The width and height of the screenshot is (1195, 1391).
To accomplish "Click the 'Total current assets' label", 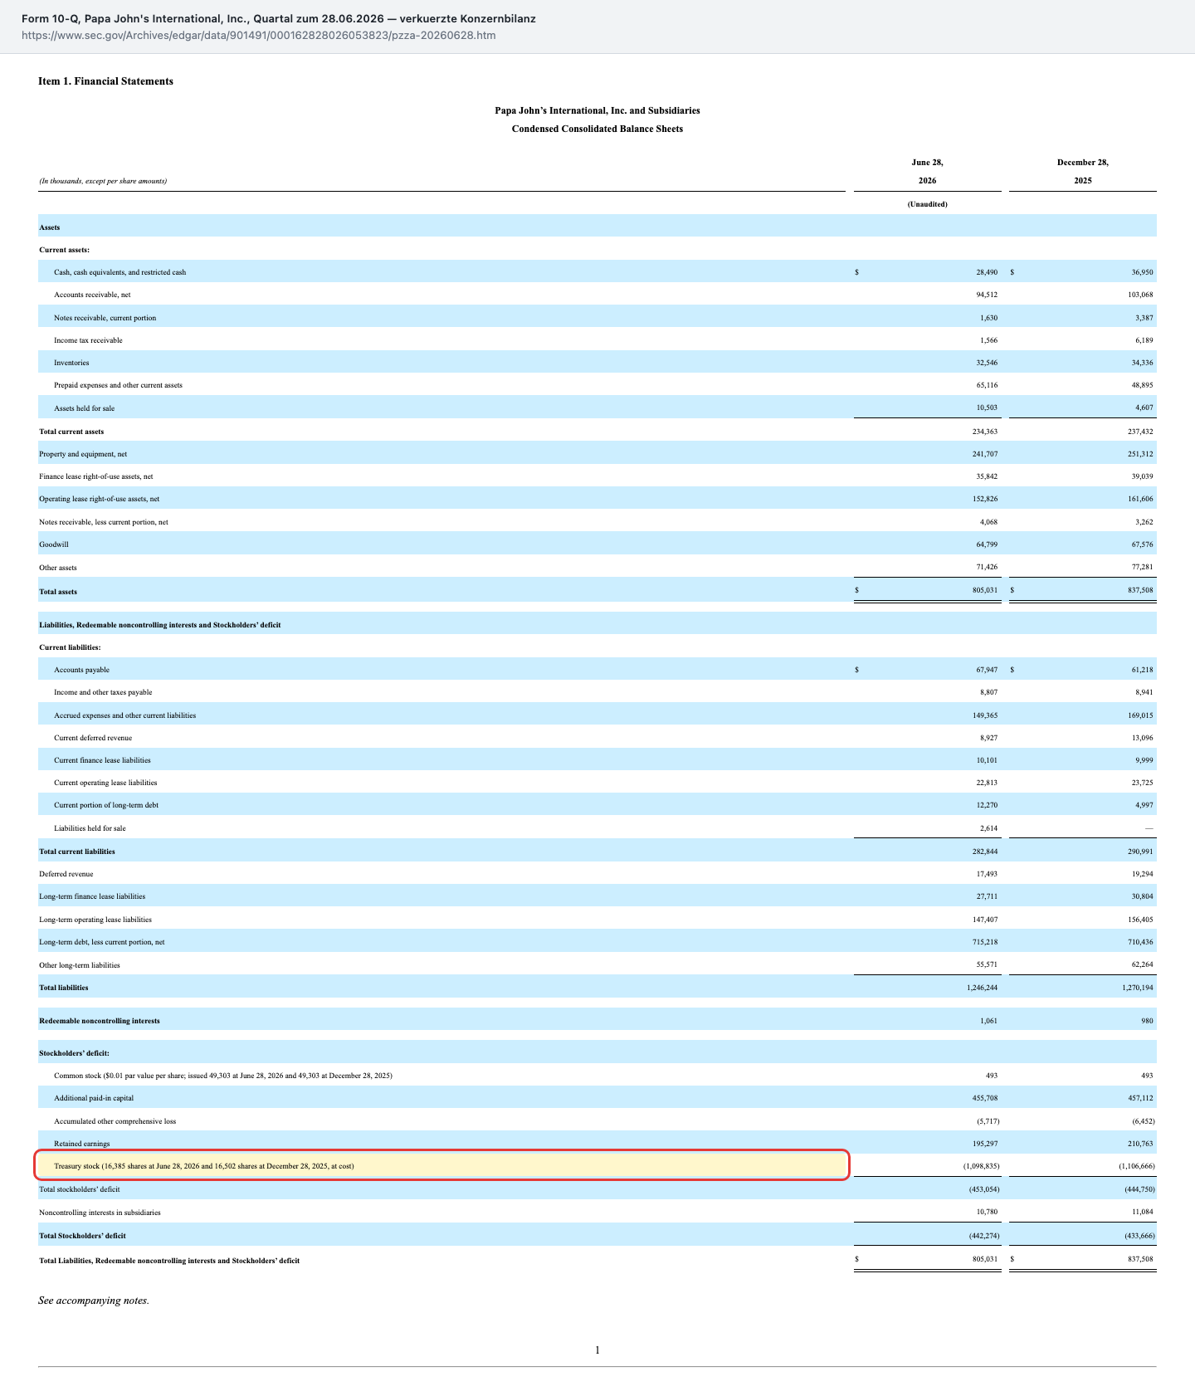I will point(71,432).
